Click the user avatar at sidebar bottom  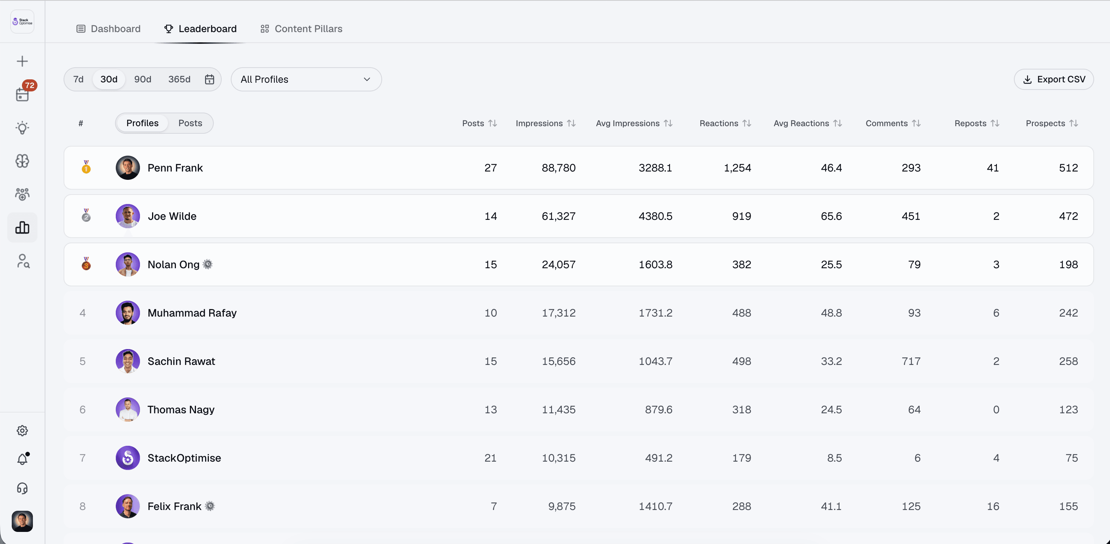22,521
